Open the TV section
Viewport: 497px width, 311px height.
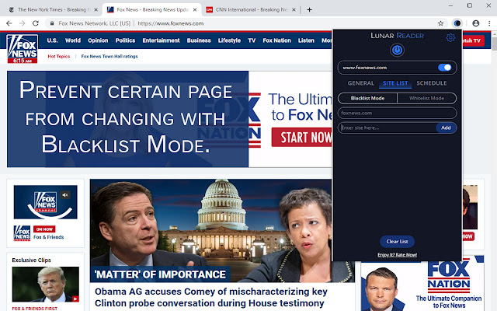coord(252,40)
